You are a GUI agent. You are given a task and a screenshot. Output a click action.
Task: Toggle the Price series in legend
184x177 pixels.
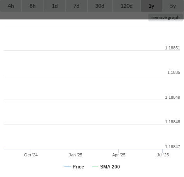[x=78, y=167]
